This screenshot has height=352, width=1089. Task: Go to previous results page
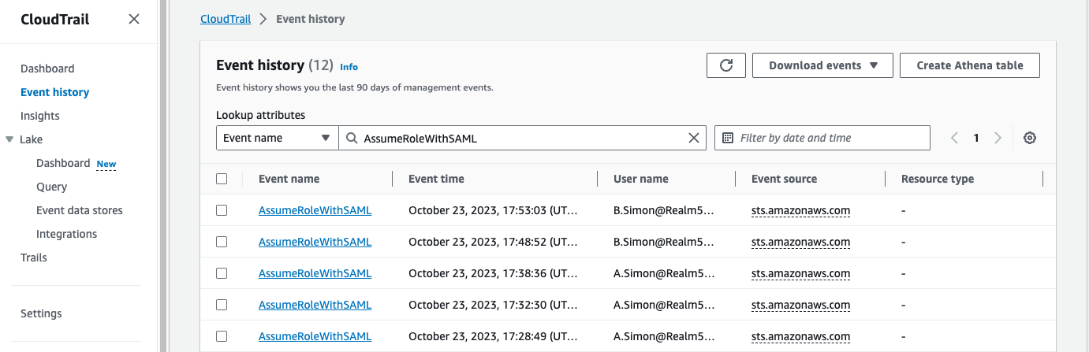(954, 138)
